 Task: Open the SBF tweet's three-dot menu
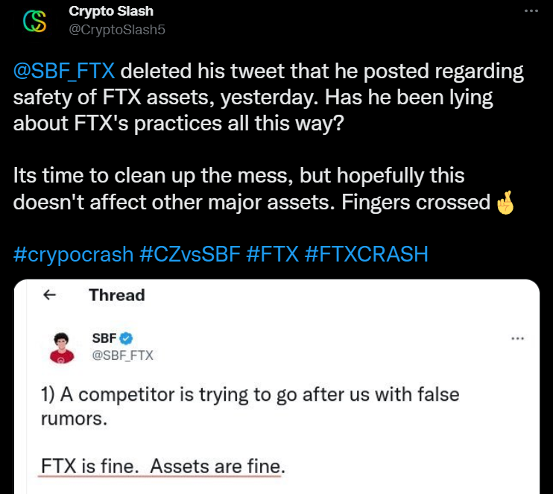(x=516, y=338)
